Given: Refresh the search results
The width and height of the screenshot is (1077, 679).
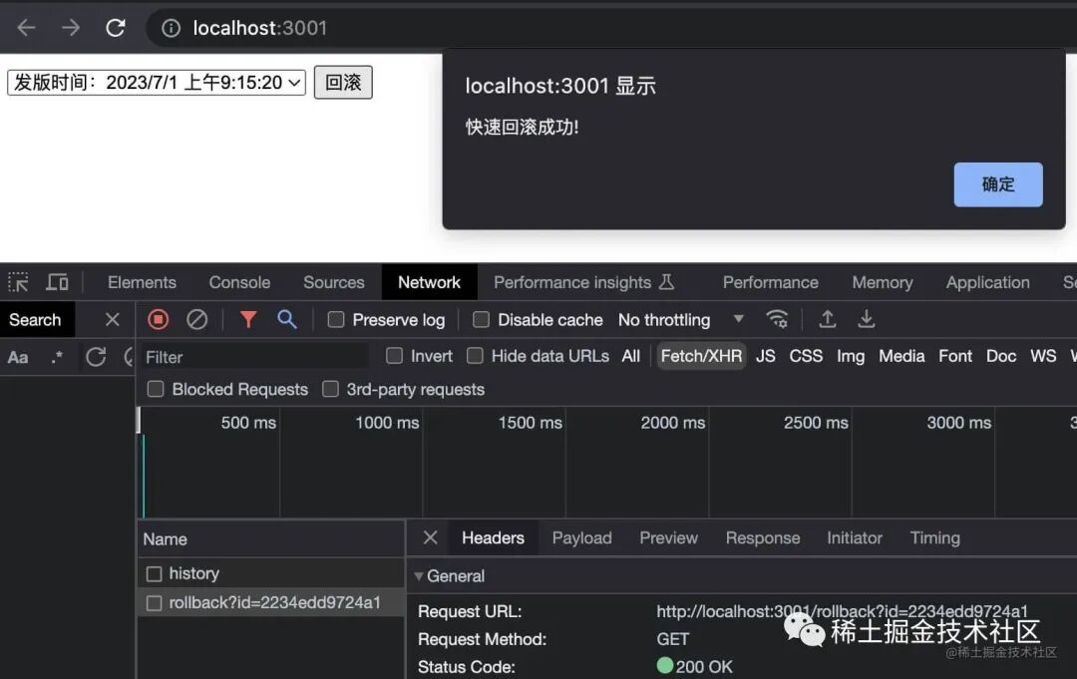Looking at the screenshot, I should coord(96,357).
